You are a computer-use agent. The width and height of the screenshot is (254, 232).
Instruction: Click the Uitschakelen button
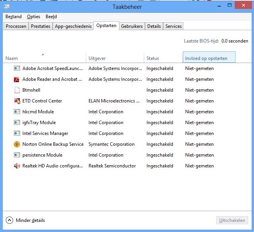click(x=232, y=220)
